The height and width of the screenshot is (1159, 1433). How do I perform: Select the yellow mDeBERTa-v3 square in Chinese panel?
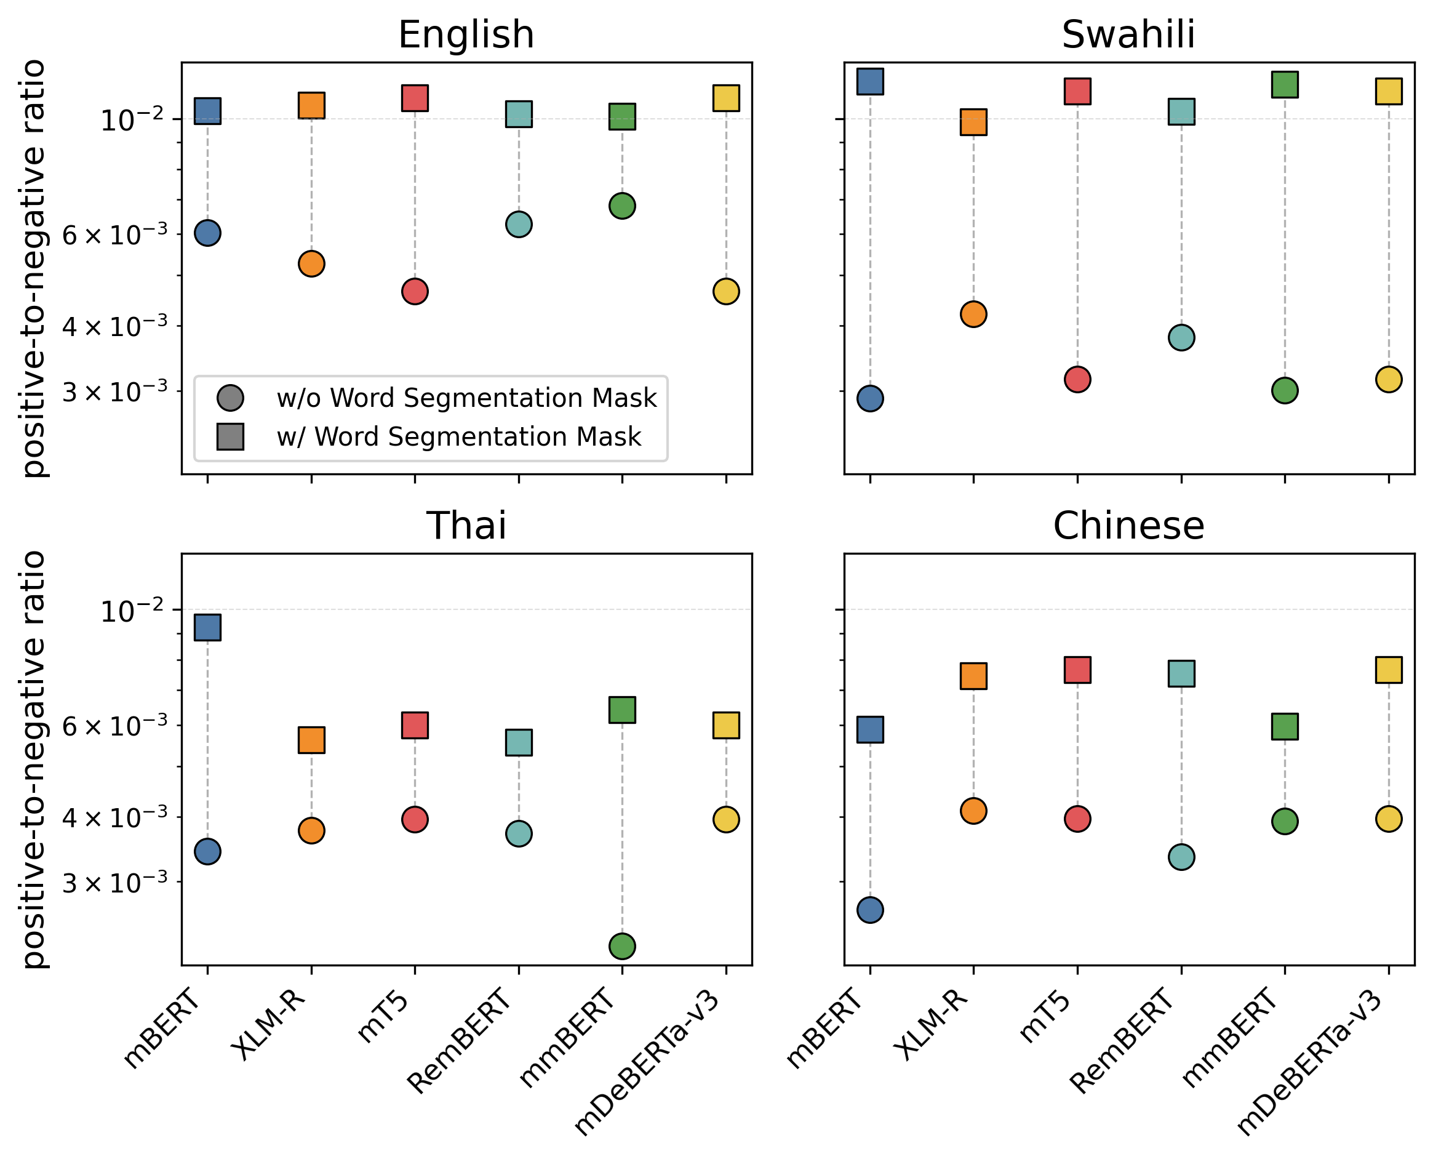tap(1388, 670)
